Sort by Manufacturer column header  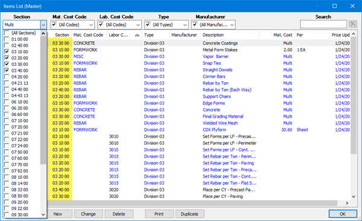point(185,35)
